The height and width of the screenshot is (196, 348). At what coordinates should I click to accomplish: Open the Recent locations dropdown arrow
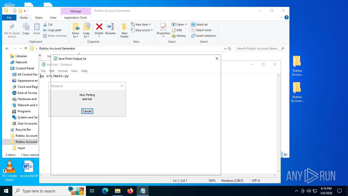[21, 48]
